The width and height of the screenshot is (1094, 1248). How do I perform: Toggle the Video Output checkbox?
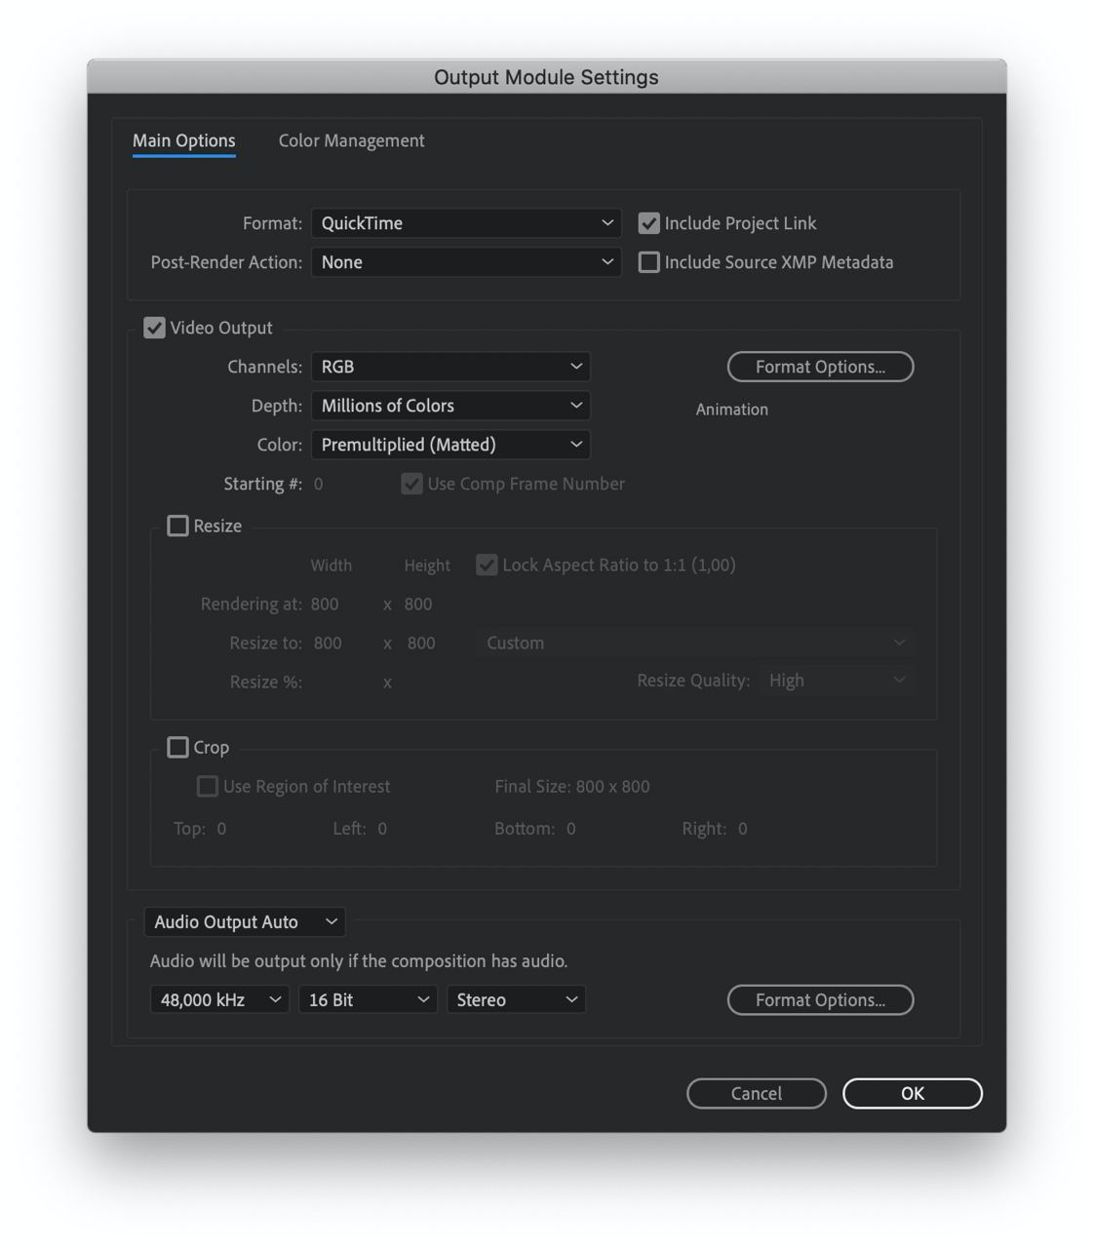154,328
